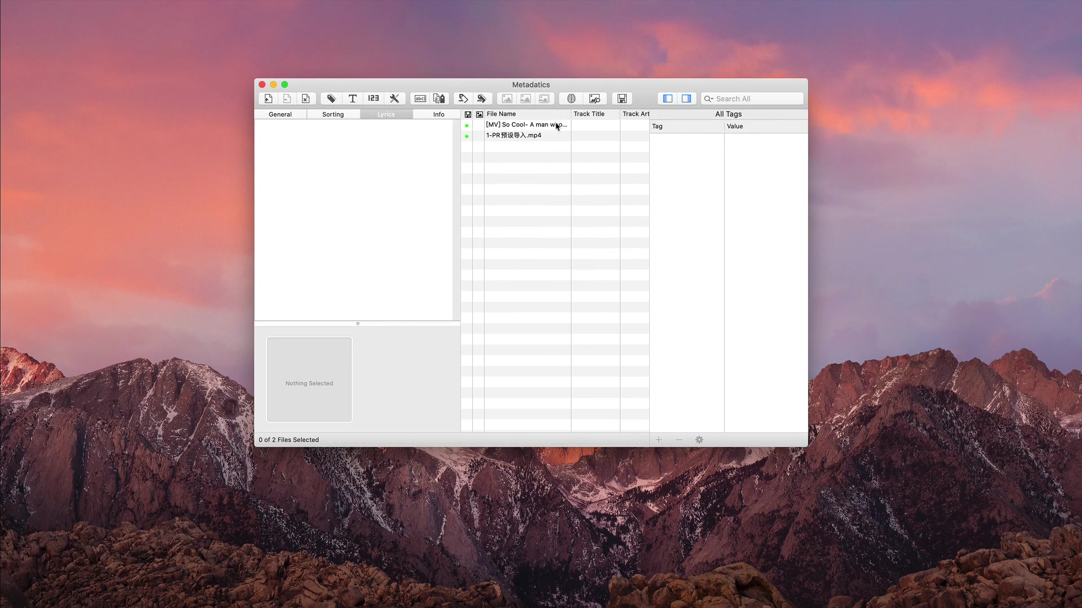Open the Info tab
The height and width of the screenshot is (608, 1082).
click(x=438, y=114)
